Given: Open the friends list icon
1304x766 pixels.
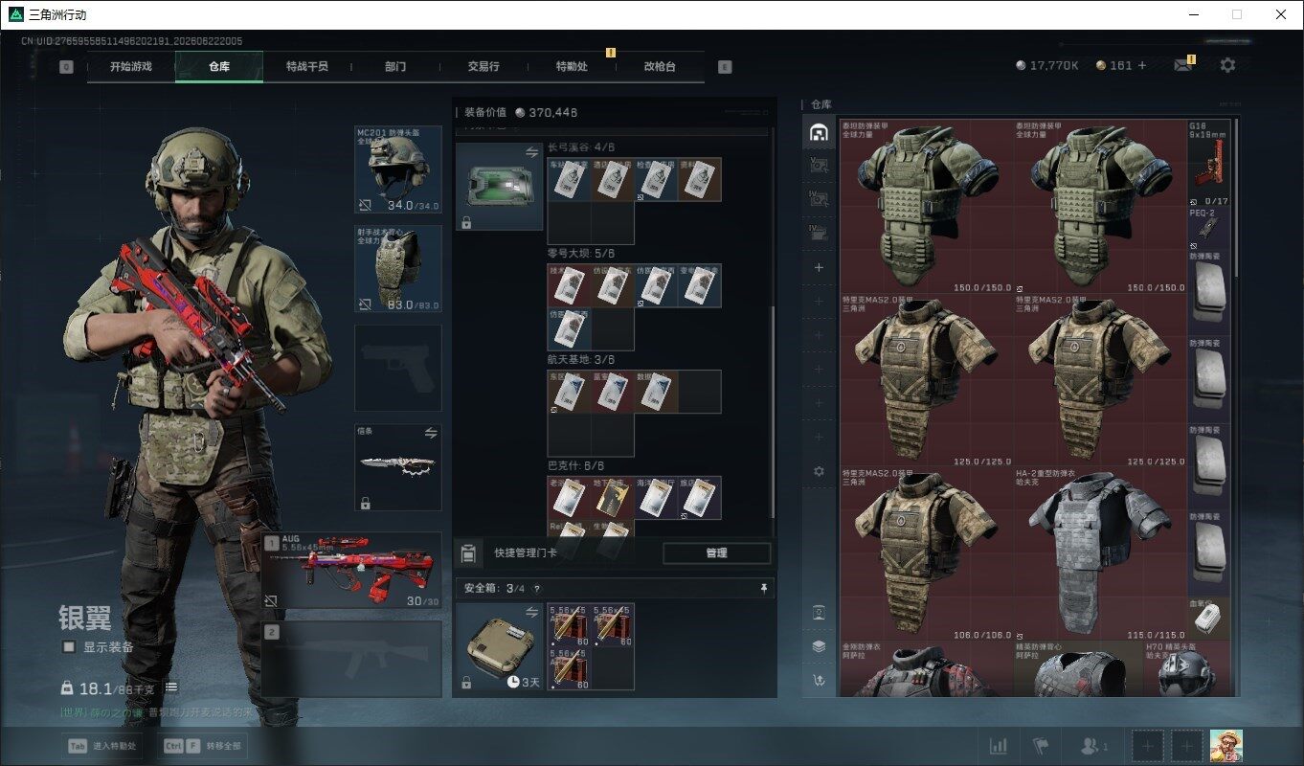Looking at the screenshot, I should click(x=1092, y=745).
